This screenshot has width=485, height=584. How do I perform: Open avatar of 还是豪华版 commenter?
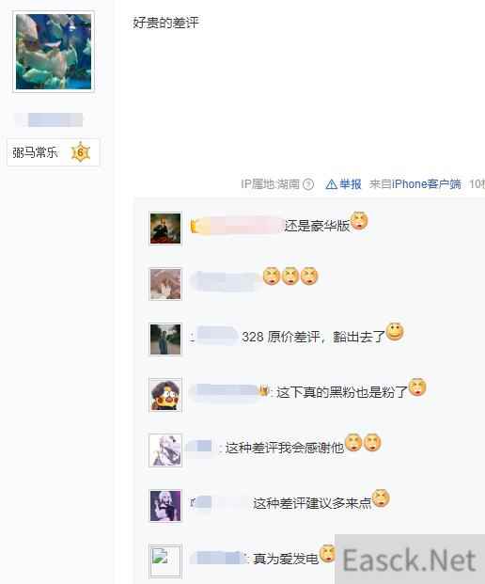click(x=165, y=229)
